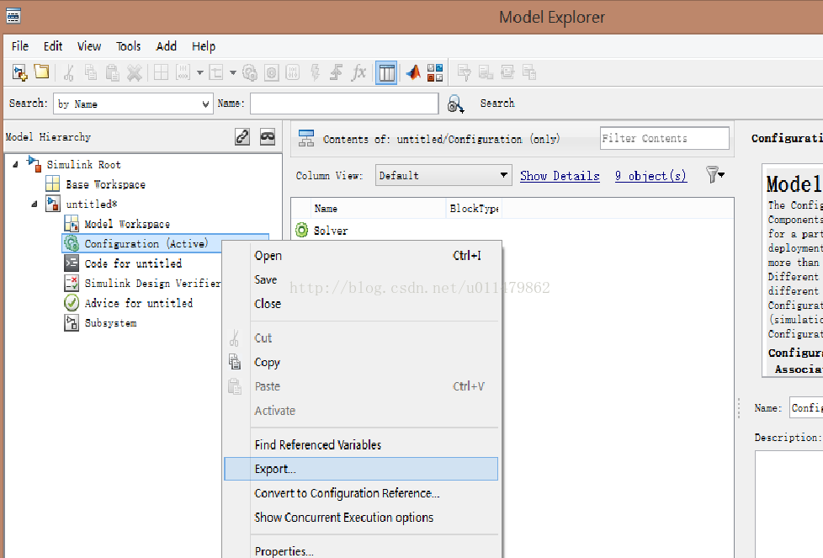Select Subsystem tree item
Screen dimensions: 823x558
pos(110,323)
